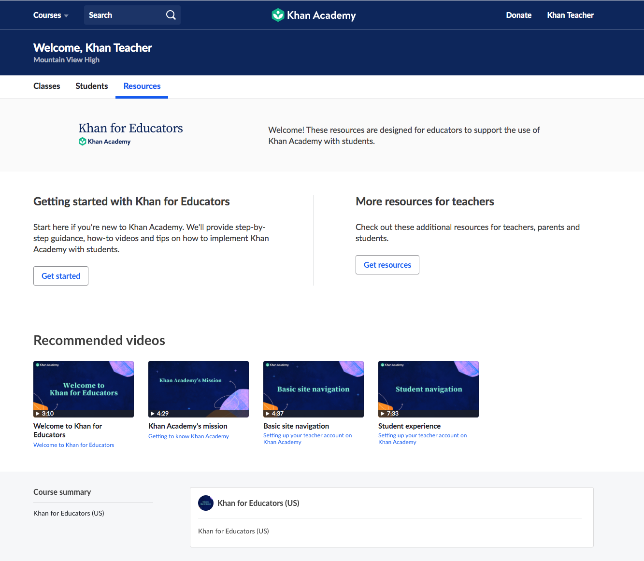644x561 pixels.
Task: Open the Khan Teacher account menu
Action: (570, 15)
